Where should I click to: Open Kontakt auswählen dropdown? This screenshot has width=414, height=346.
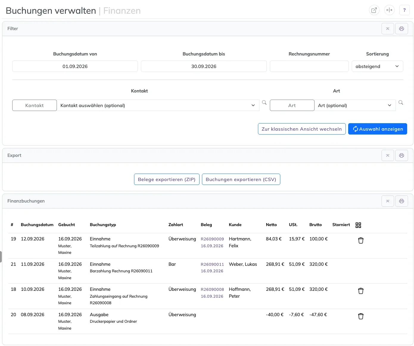(158, 105)
